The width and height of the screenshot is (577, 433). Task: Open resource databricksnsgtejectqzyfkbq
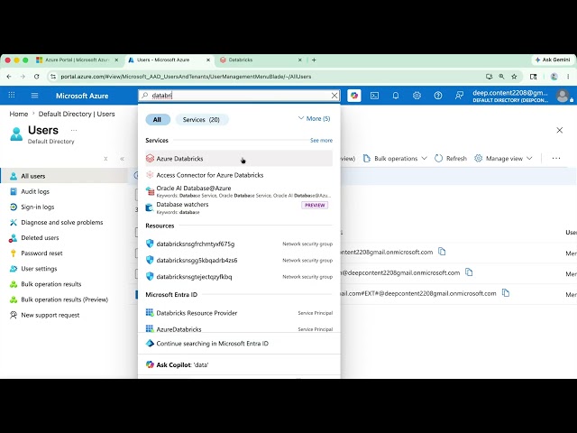(239, 277)
